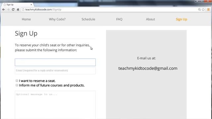Open the Schedule navigation link
This screenshot has width=212, height=119.
(x=88, y=19)
